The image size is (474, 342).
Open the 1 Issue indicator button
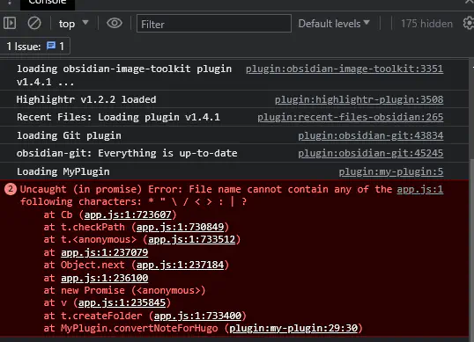tap(35, 46)
